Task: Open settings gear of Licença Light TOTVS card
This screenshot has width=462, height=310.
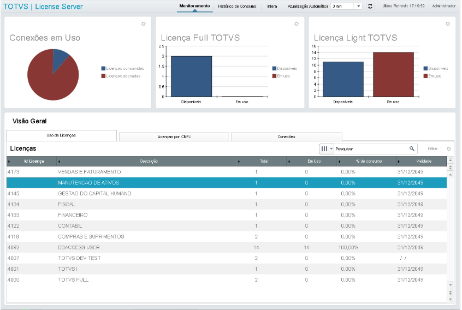Action: coord(448,24)
